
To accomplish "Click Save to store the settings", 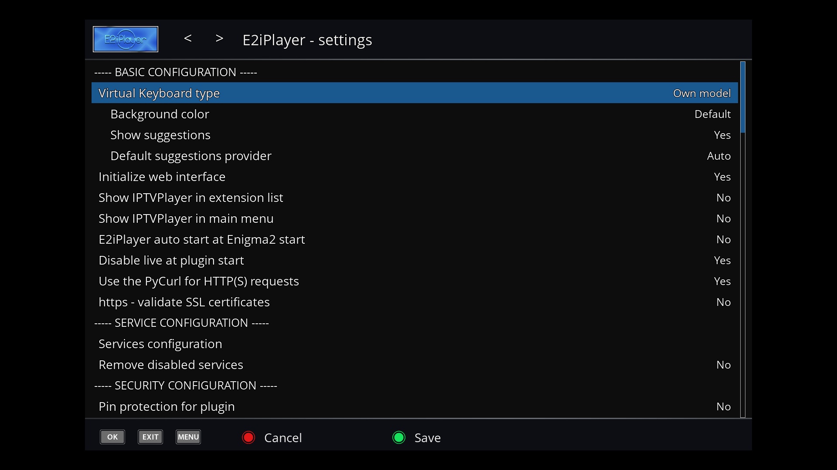I will [x=427, y=437].
